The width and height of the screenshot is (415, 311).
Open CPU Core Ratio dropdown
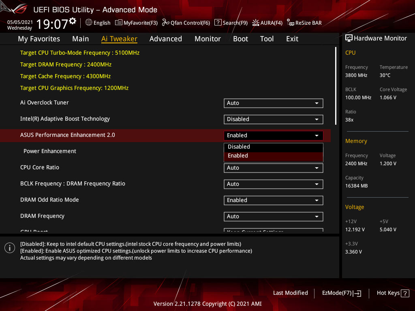click(x=274, y=168)
